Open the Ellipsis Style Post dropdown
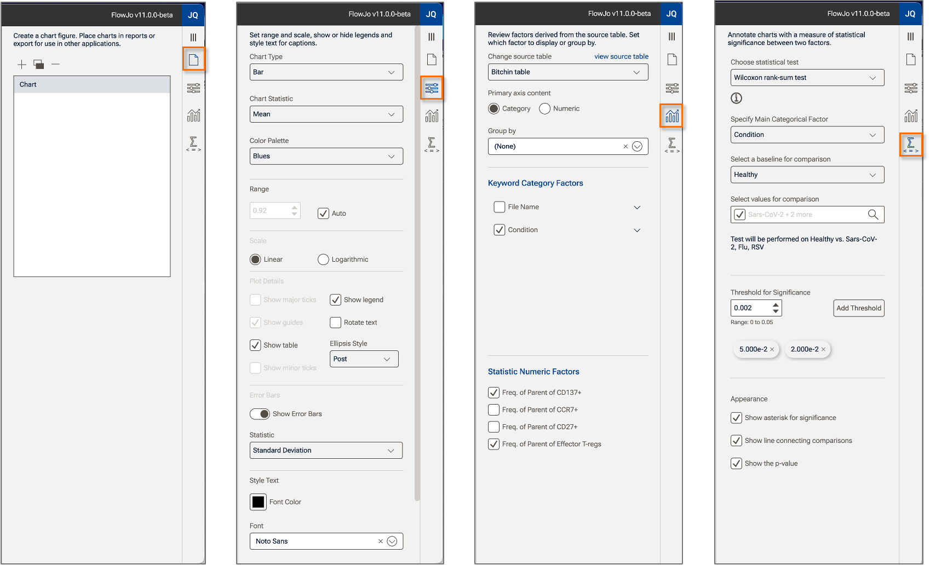The width and height of the screenshot is (930, 565). click(x=364, y=359)
